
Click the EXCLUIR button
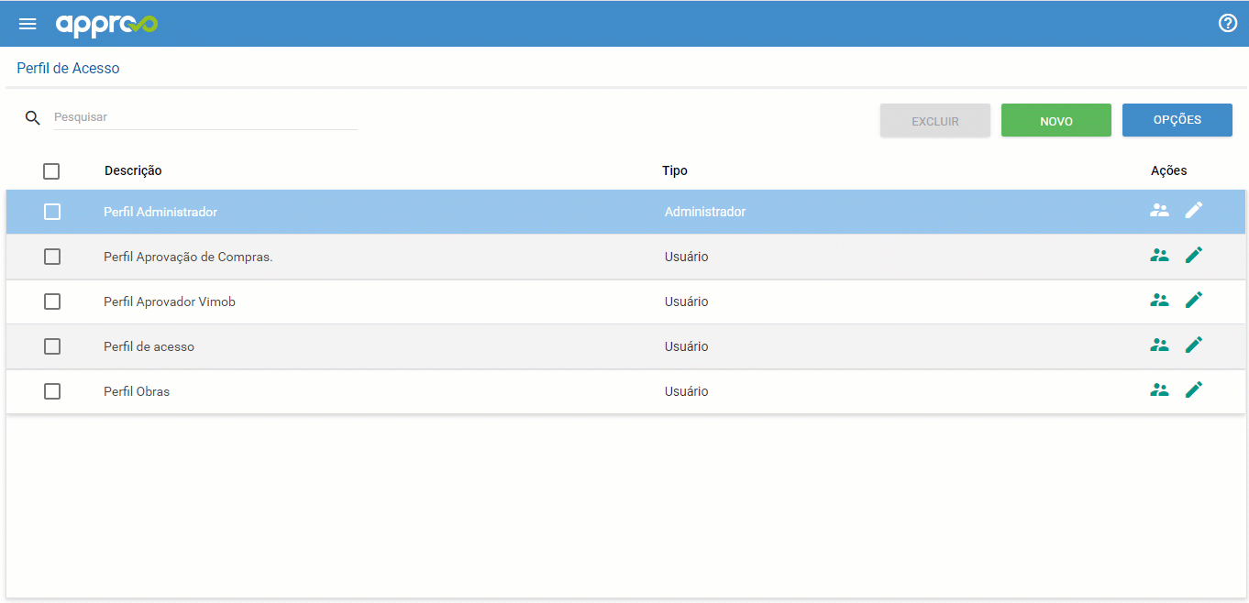(935, 121)
